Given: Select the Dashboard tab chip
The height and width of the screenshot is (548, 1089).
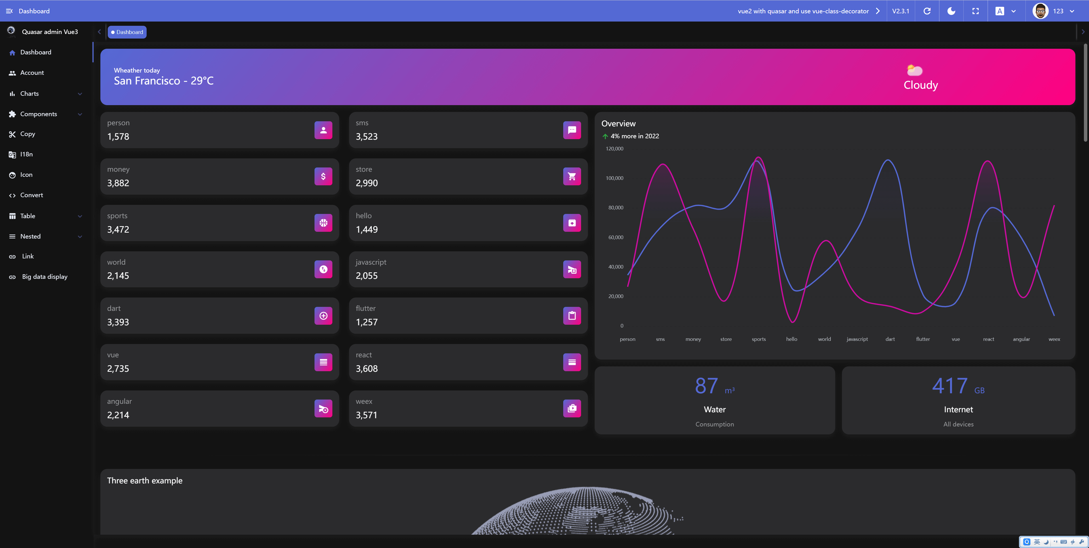Looking at the screenshot, I should tap(127, 32).
